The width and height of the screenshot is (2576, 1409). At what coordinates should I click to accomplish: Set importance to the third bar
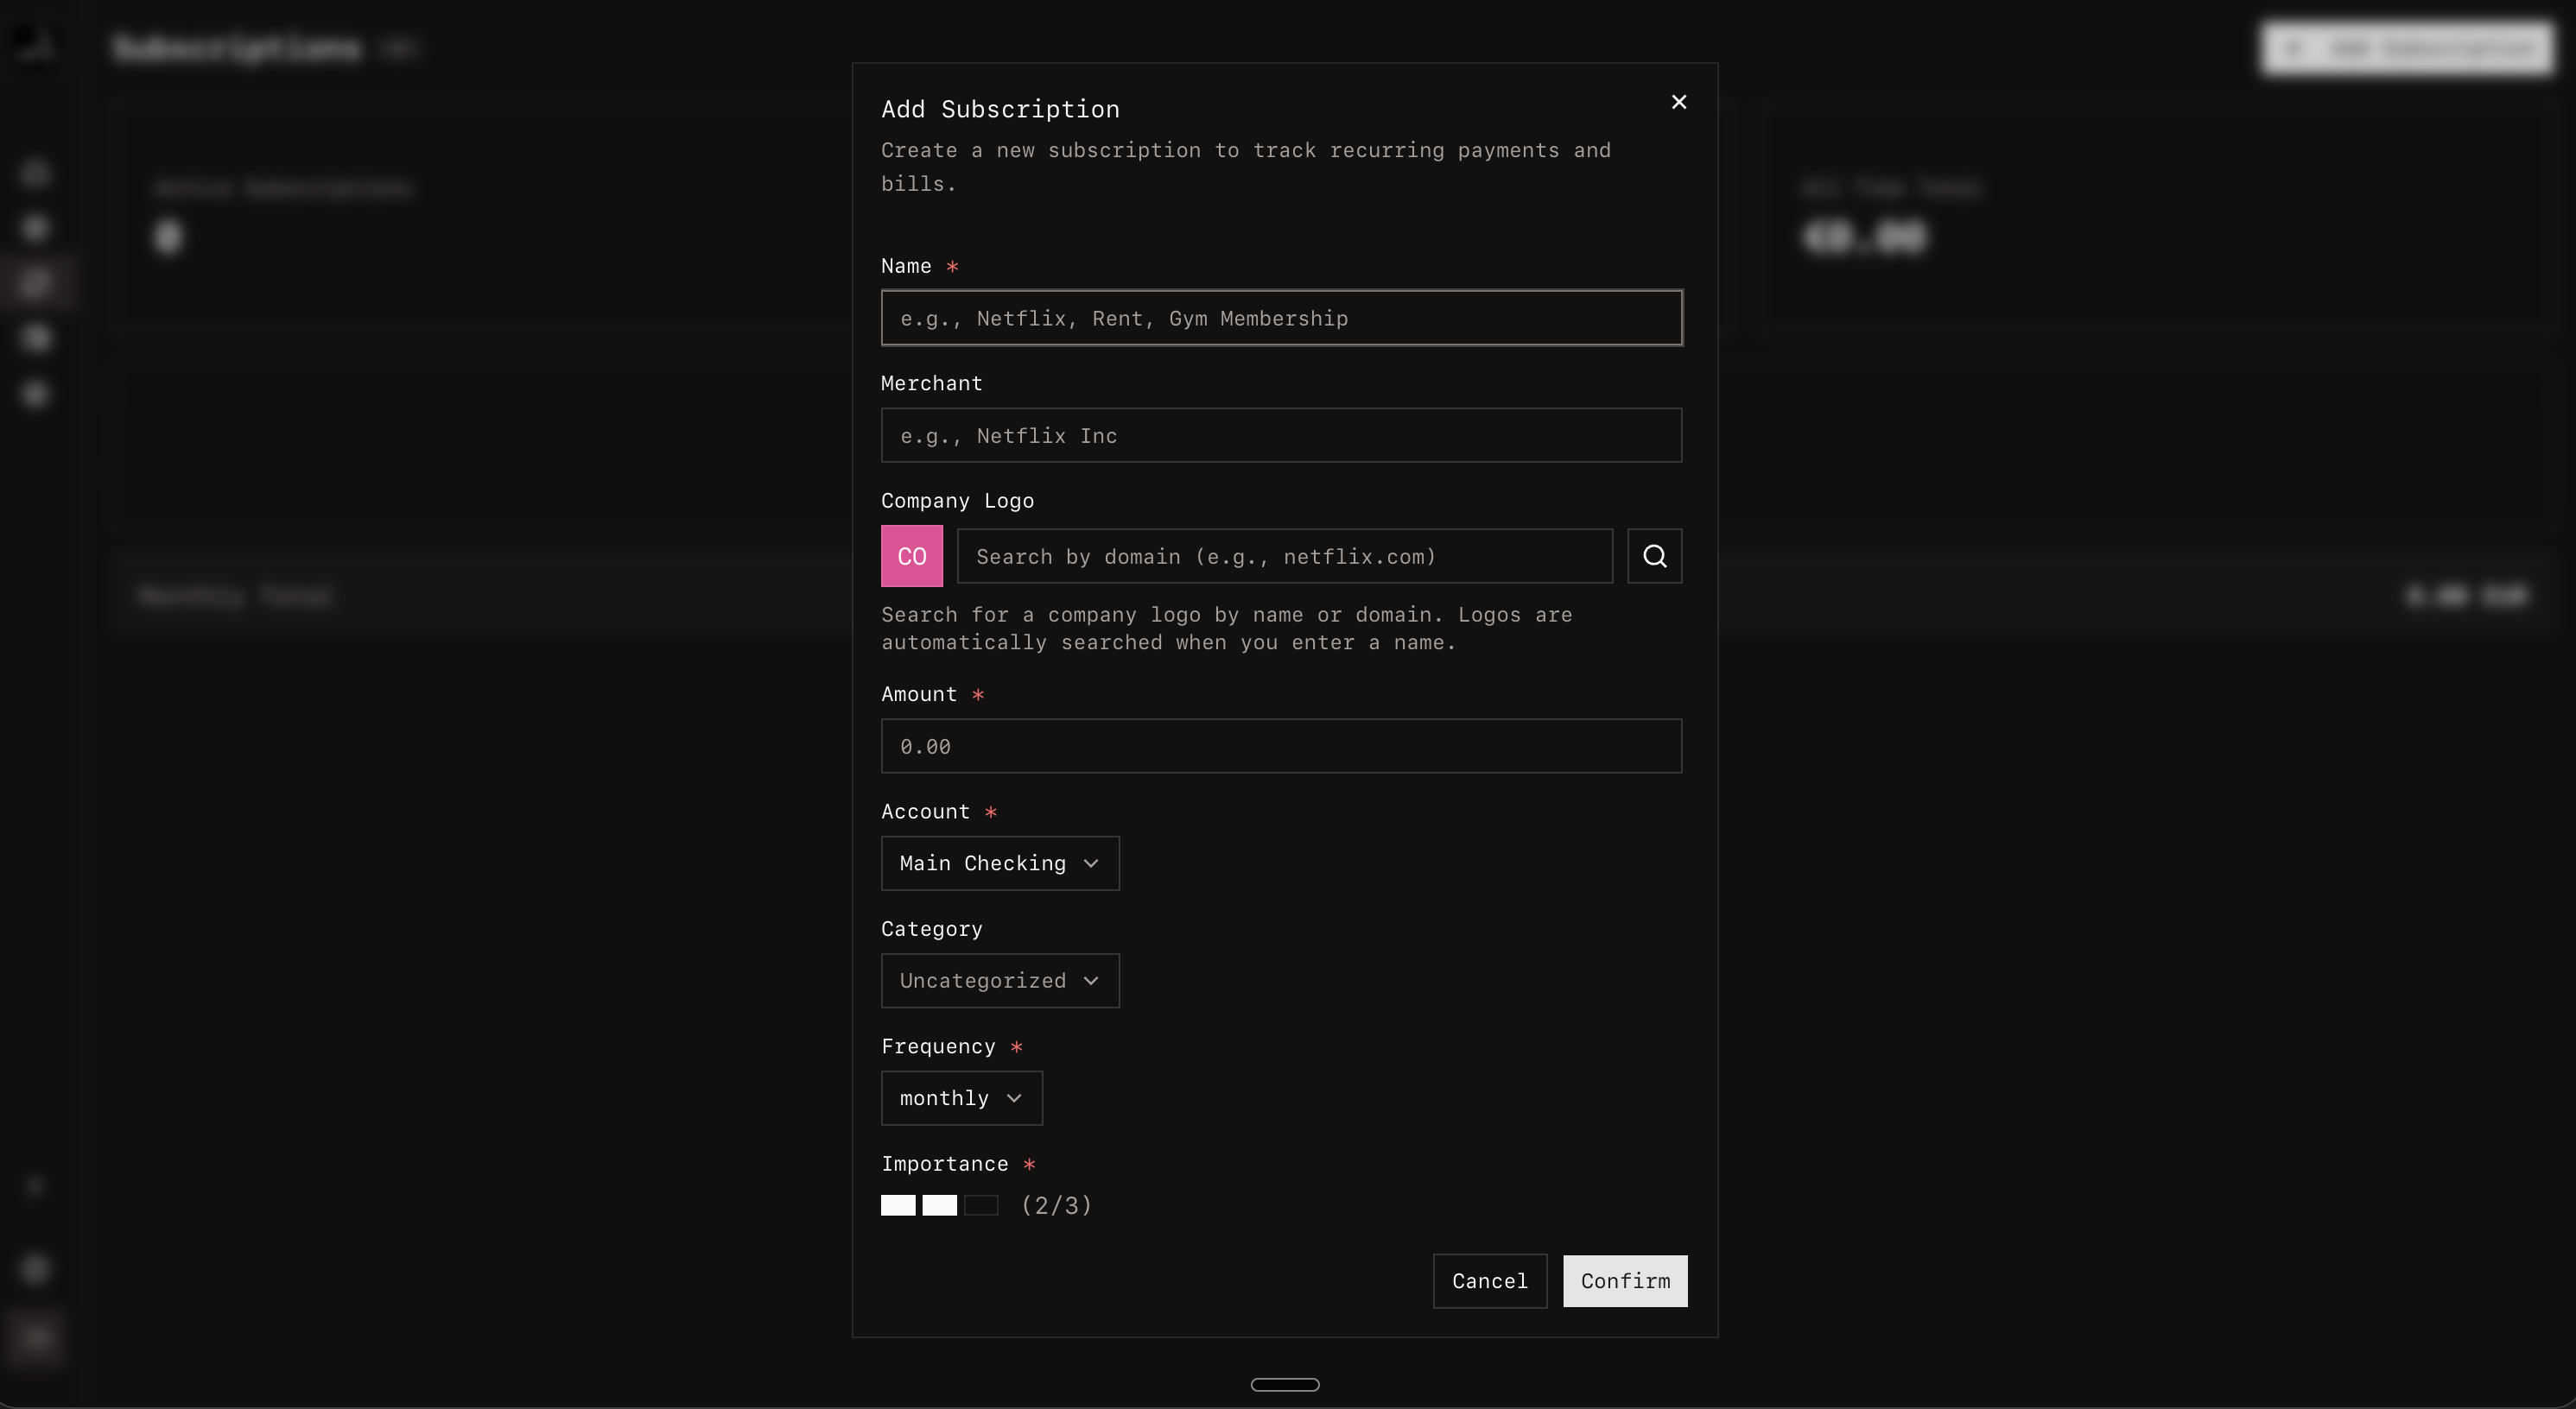[x=980, y=1205]
